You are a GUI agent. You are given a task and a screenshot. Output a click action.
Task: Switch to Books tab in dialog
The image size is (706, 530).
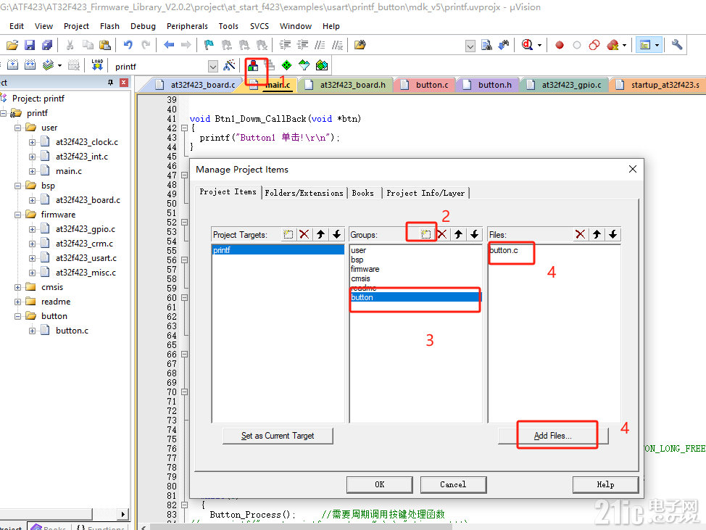[x=363, y=193]
